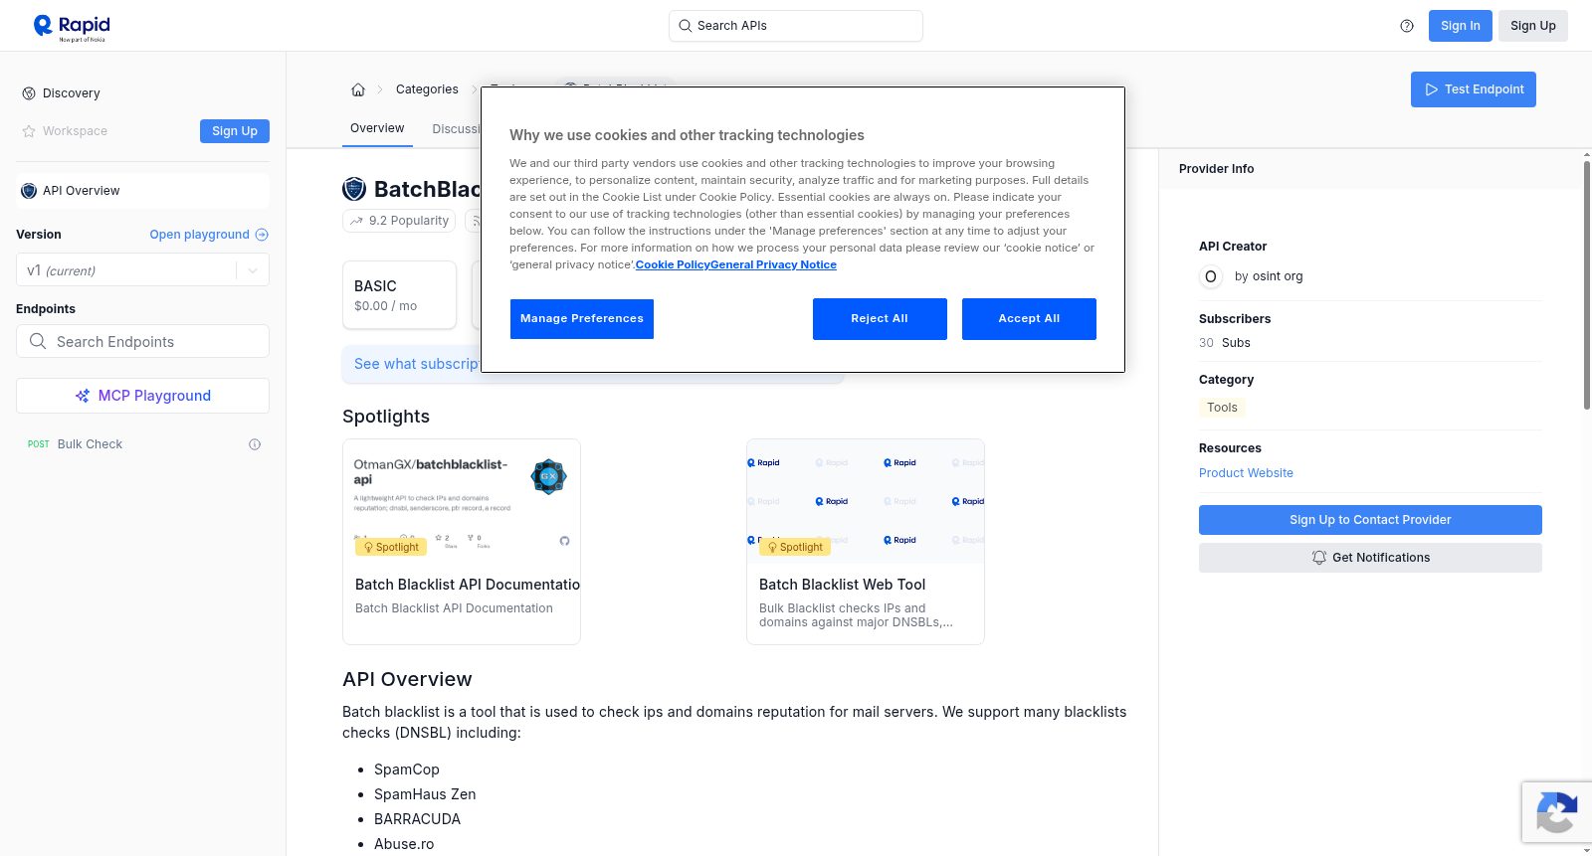Select API Overview in sidebar
Image resolution: width=1592 pixels, height=856 pixels.
pos(142,191)
